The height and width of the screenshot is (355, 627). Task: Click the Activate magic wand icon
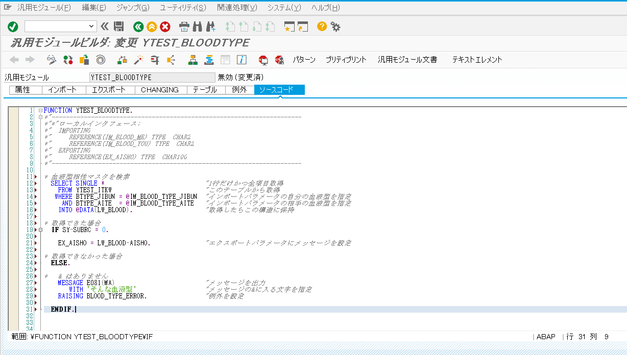coord(138,60)
